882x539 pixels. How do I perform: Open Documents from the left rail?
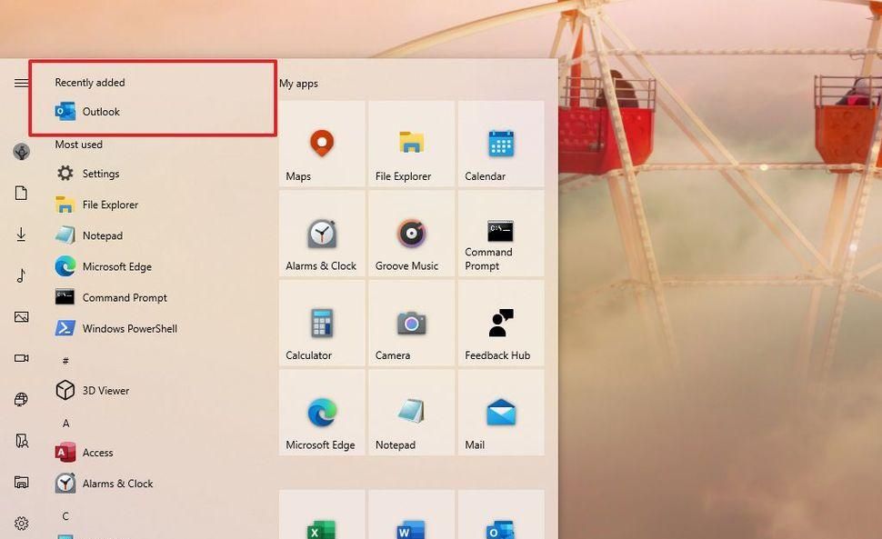pos(21,193)
